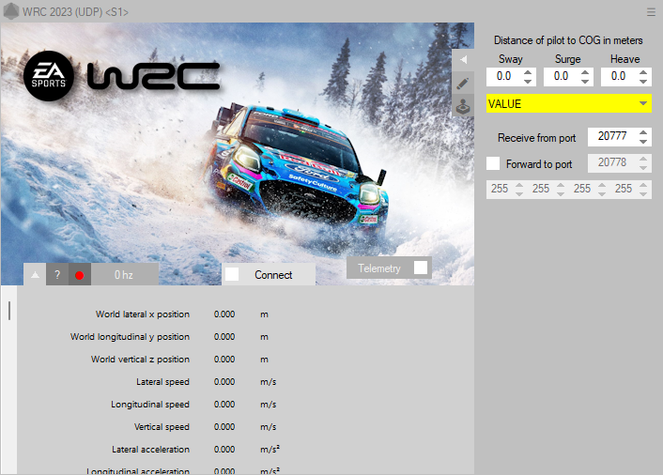The width and height of the screenshot is (663, 475).
Task: Increase Surge value with up arrow
Action: point(585,72)
